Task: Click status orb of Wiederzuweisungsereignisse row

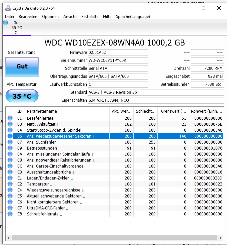Action: click(x=10, y=190)
